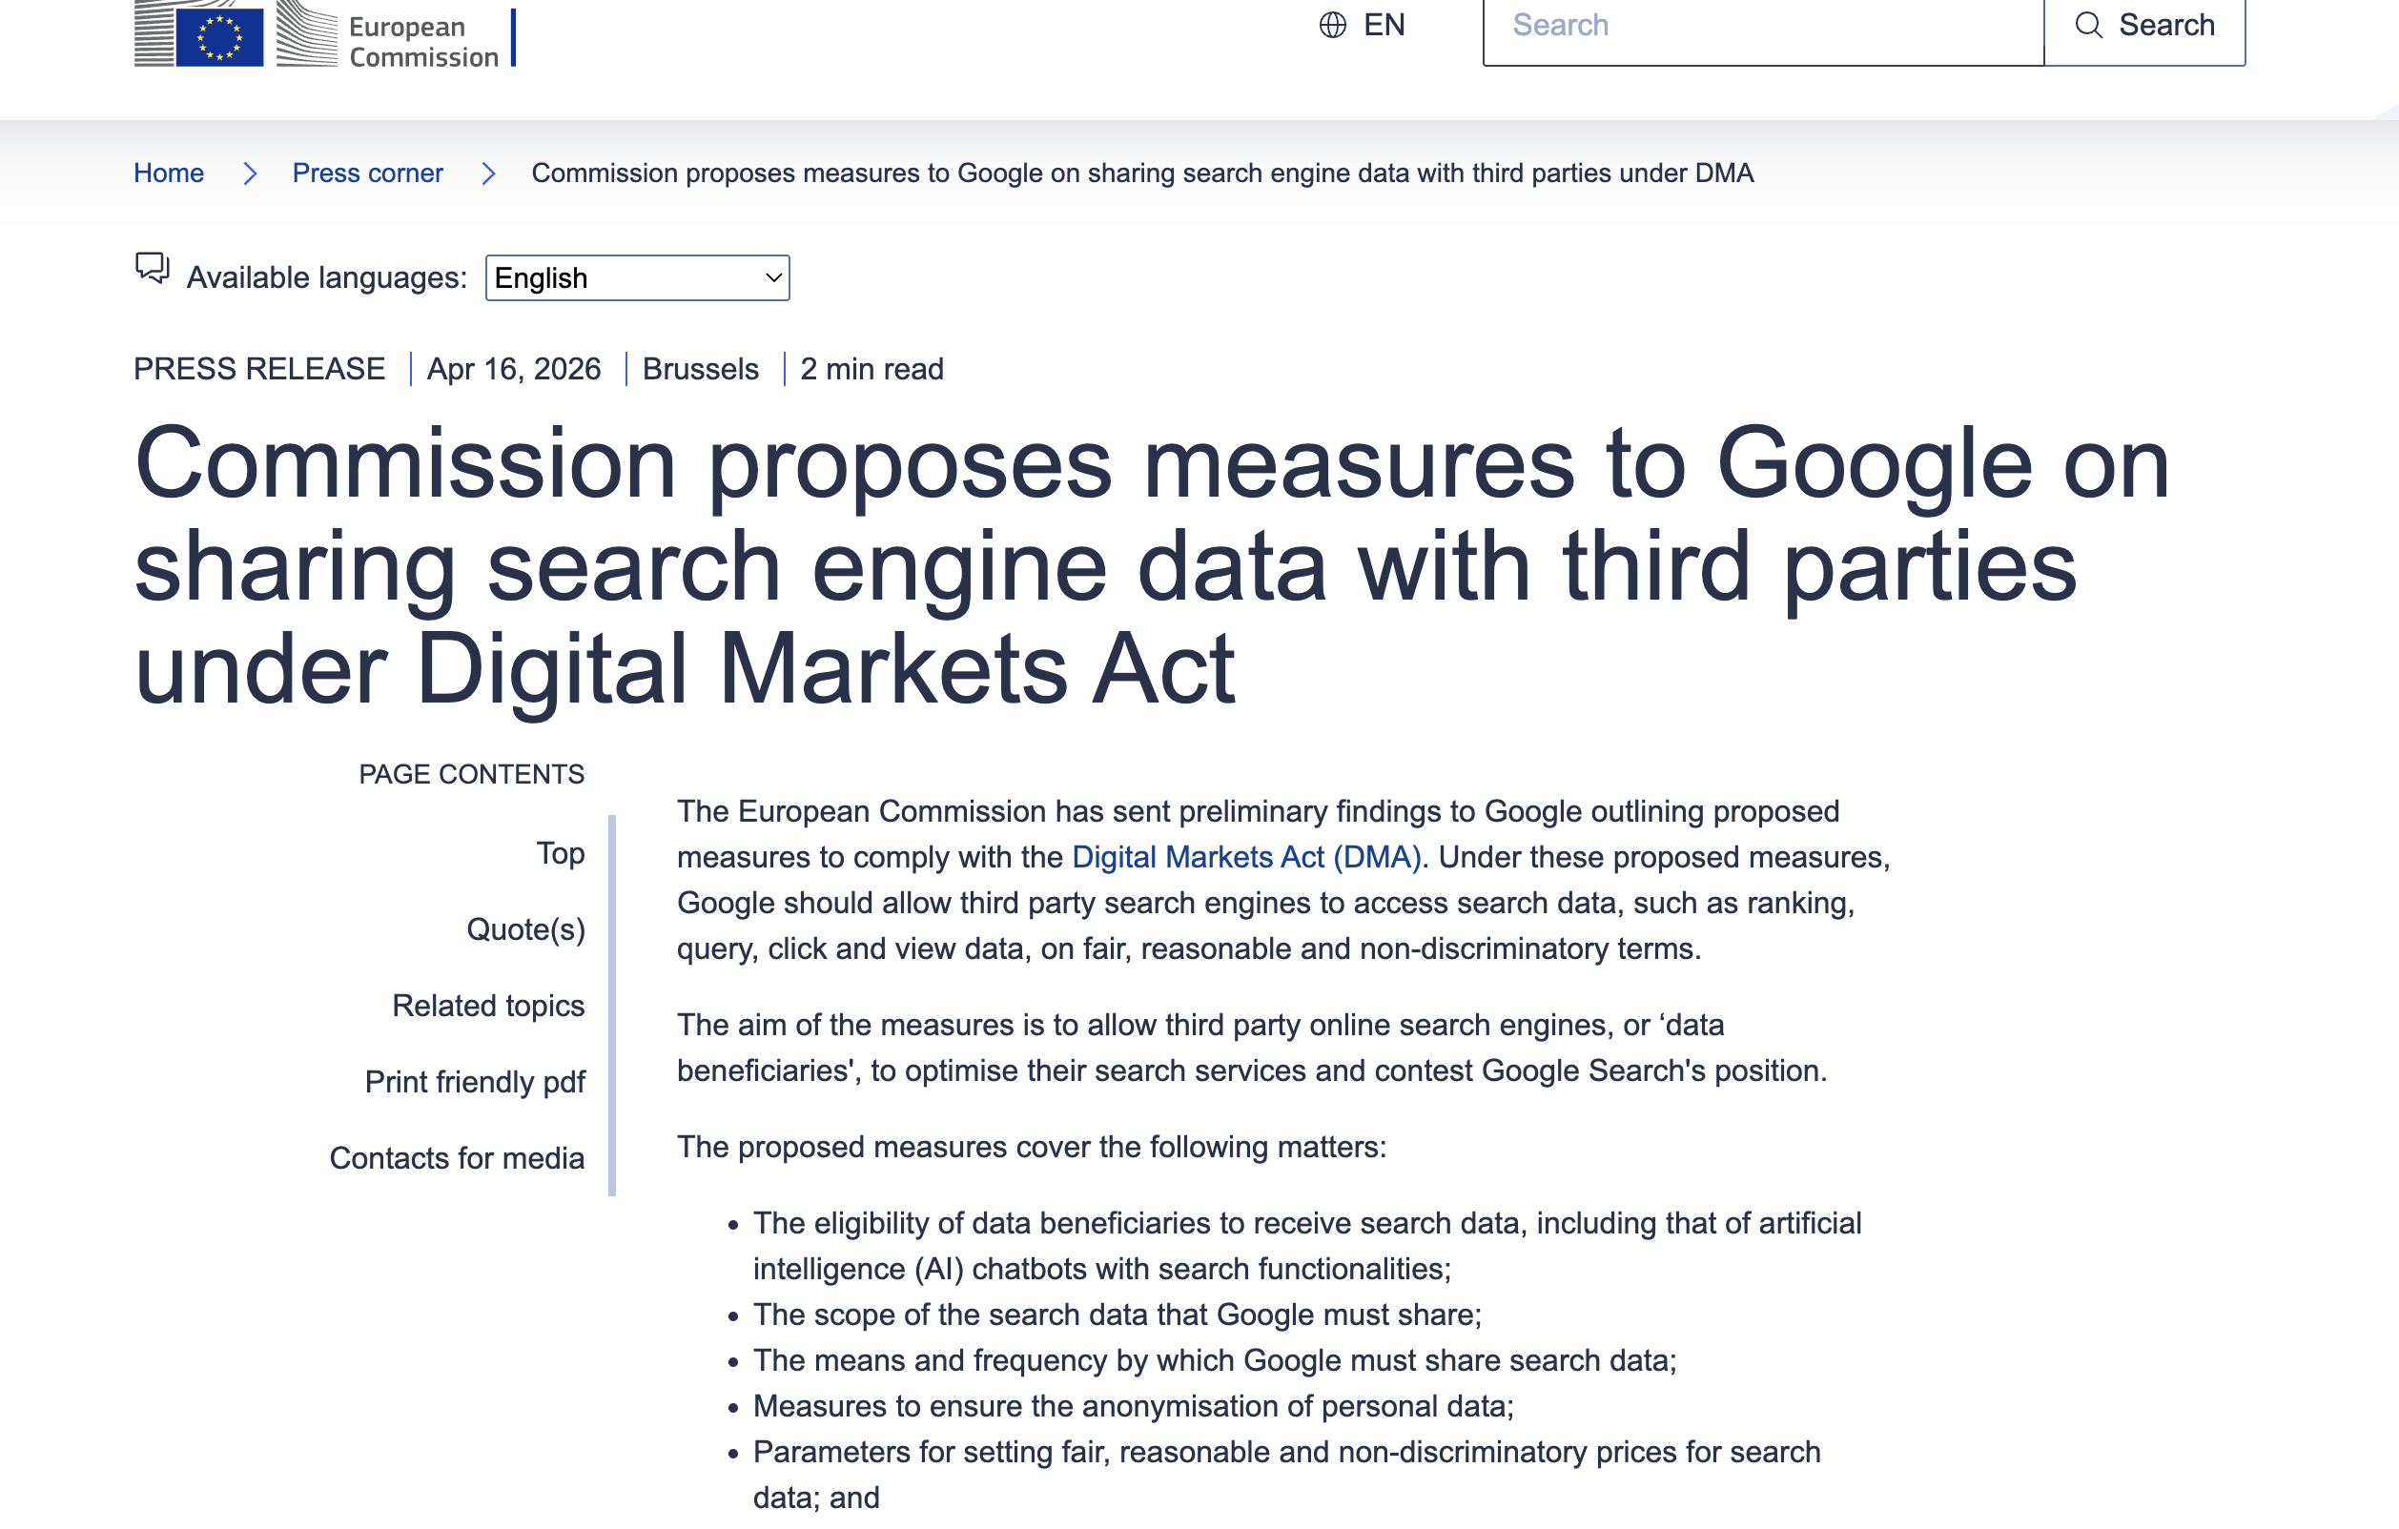This screenshot has height=1529, width=2399.
Task: Click the Search button with magnifier
Action: pos(2144,30)
